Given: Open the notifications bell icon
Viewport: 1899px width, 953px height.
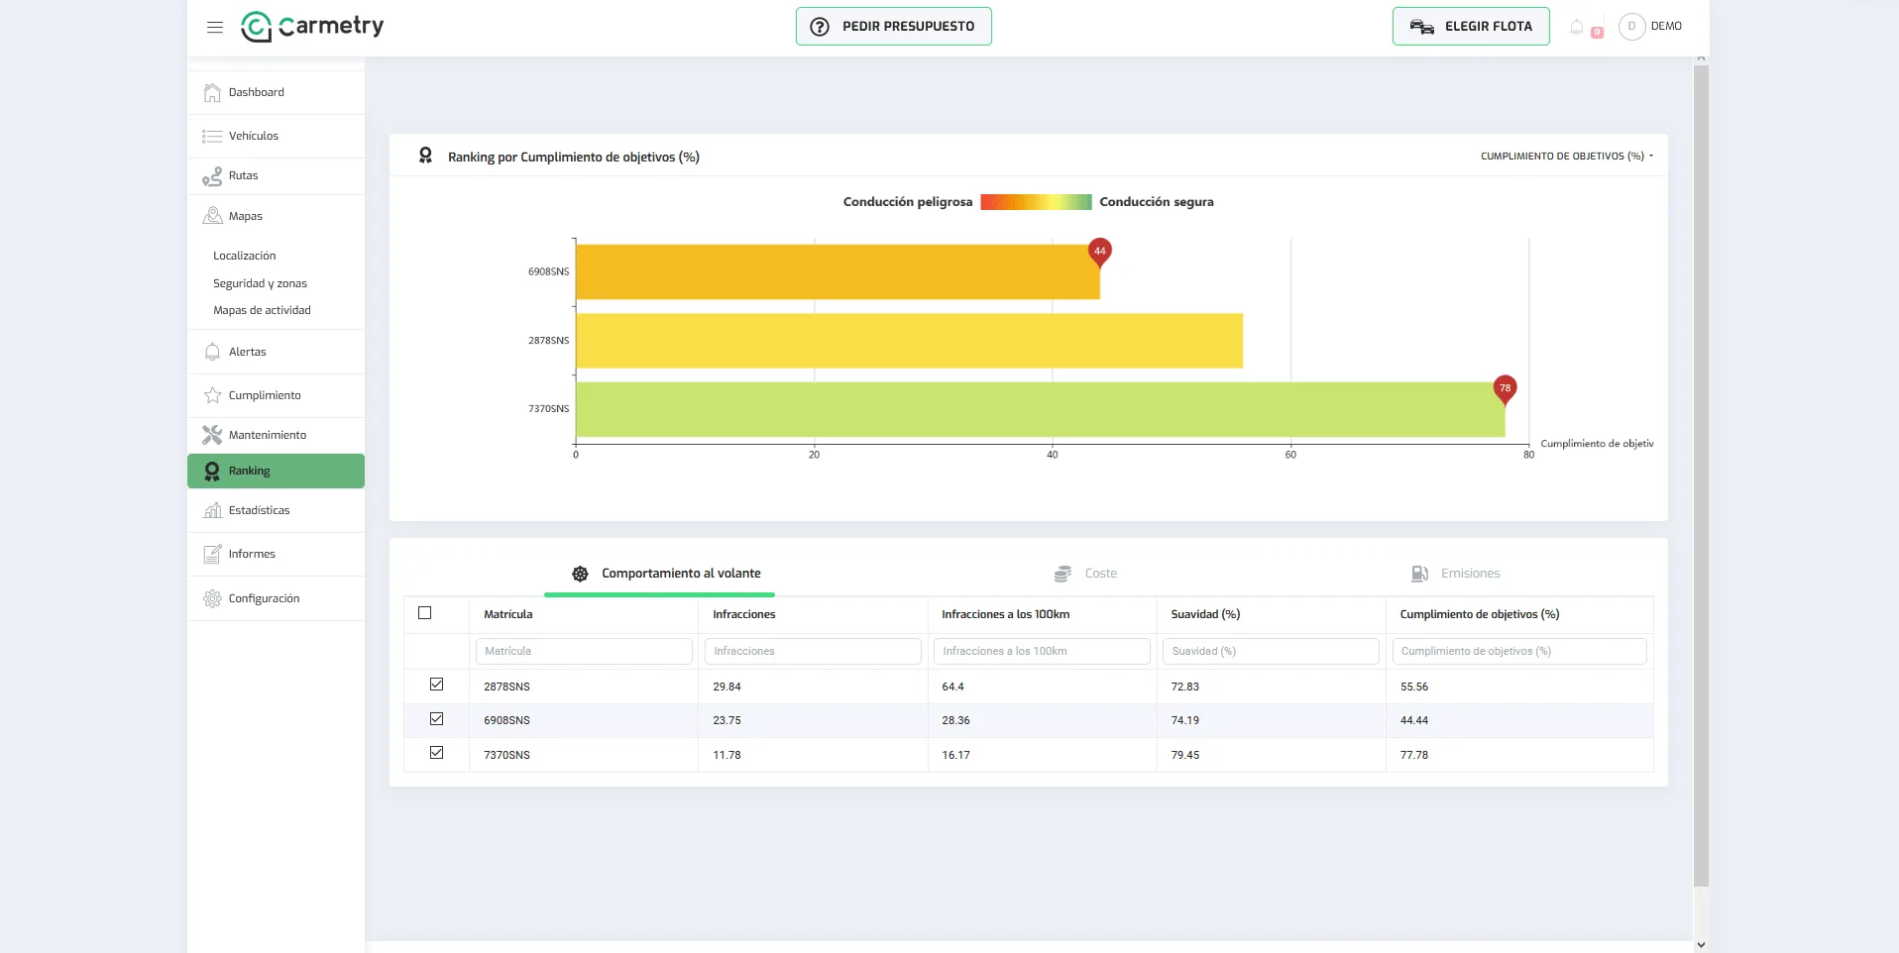Looking at the screenshot, I should click(1577, 27).
